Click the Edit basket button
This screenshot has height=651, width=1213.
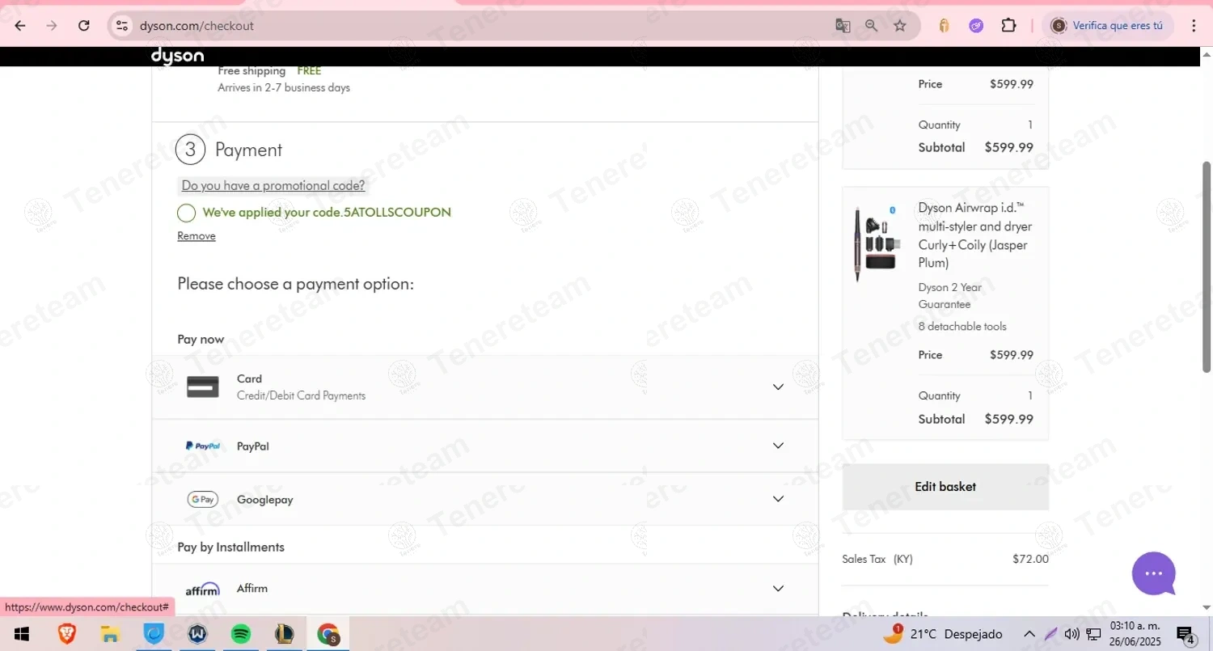945,487
